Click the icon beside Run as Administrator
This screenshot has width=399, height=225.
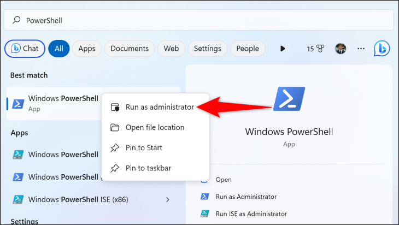click(x=205, y=197)
